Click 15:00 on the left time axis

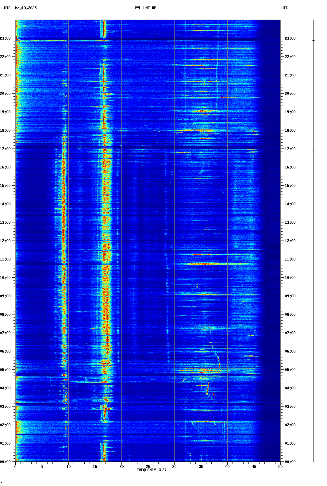pyautogui.click(x=6, y=186)
